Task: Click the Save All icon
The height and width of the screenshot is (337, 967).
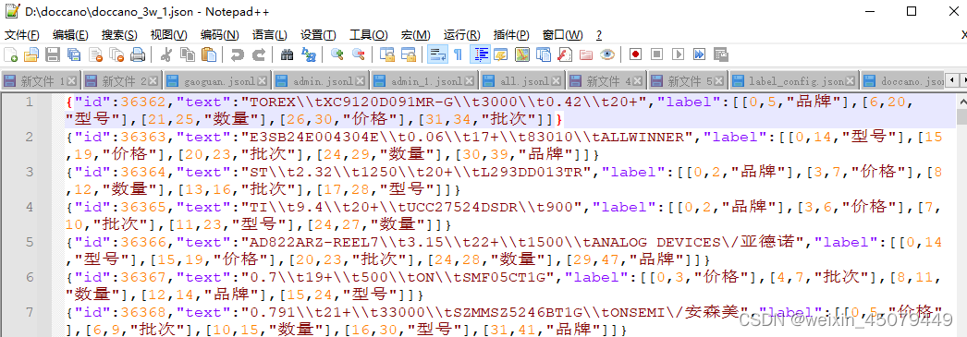Action: (74, 54)
